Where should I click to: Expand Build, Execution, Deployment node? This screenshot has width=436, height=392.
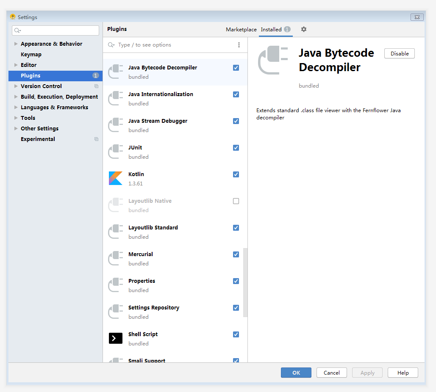[16, 97]
